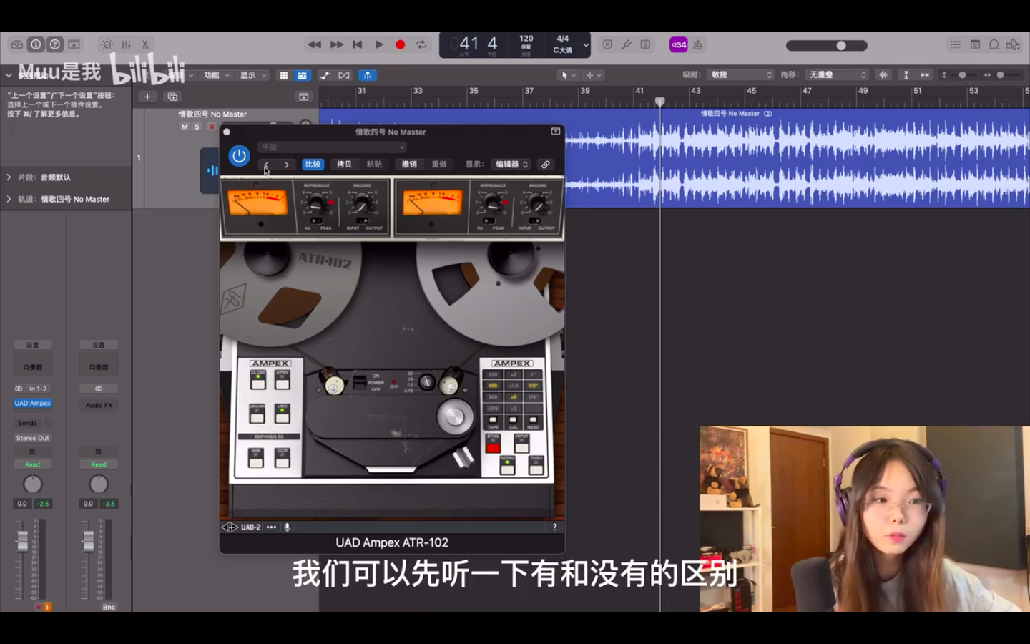
Task: Click the Stereo Out output slot
Action: (33, 438)
